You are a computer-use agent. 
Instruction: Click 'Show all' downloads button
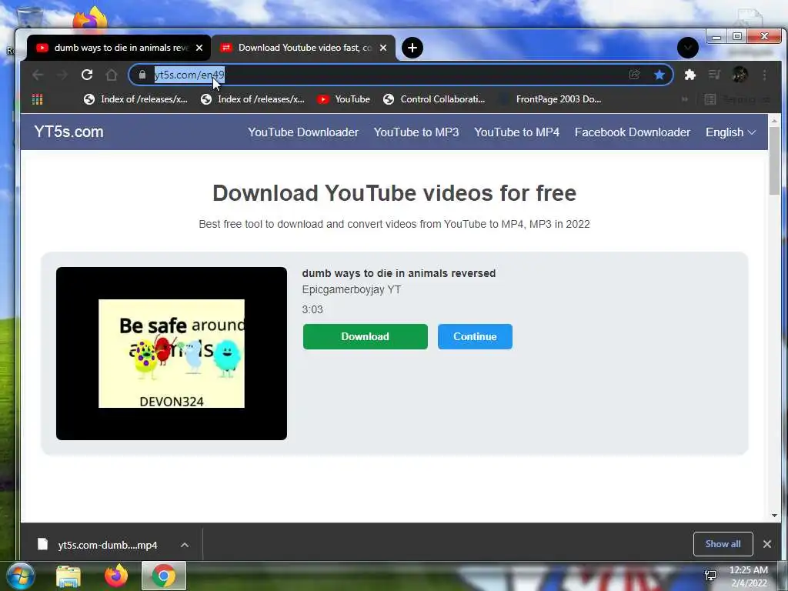click(723, 544)
